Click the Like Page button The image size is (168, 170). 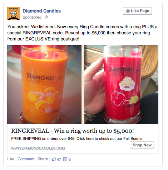(137, 11)
